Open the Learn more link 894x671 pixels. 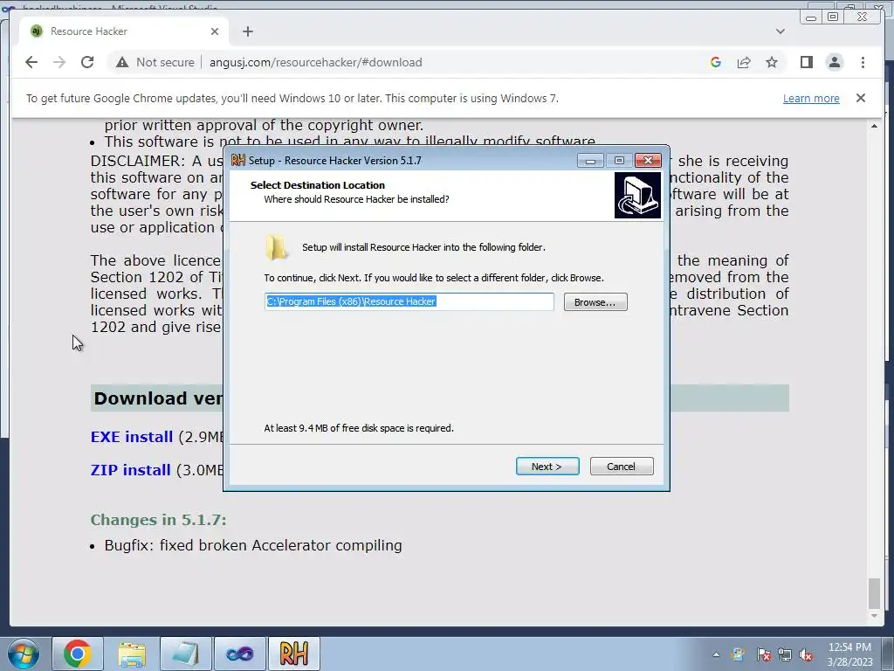pos(811,98)
